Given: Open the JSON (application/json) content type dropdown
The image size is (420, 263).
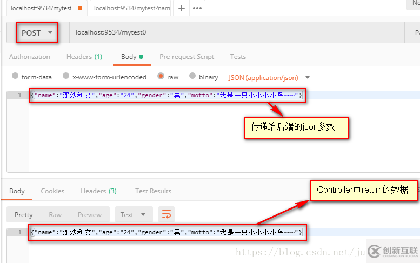Looking at the screenshot, I should pyautogui.click(x=269, y=78).
